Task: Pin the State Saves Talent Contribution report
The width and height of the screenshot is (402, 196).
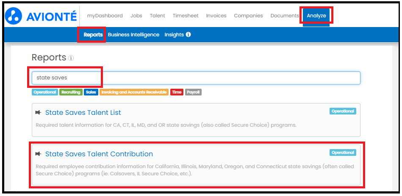Action: coord(38,154)
